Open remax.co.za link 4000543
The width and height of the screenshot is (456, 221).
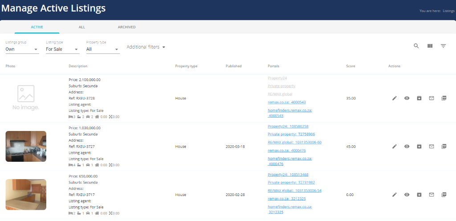(286, 102)
